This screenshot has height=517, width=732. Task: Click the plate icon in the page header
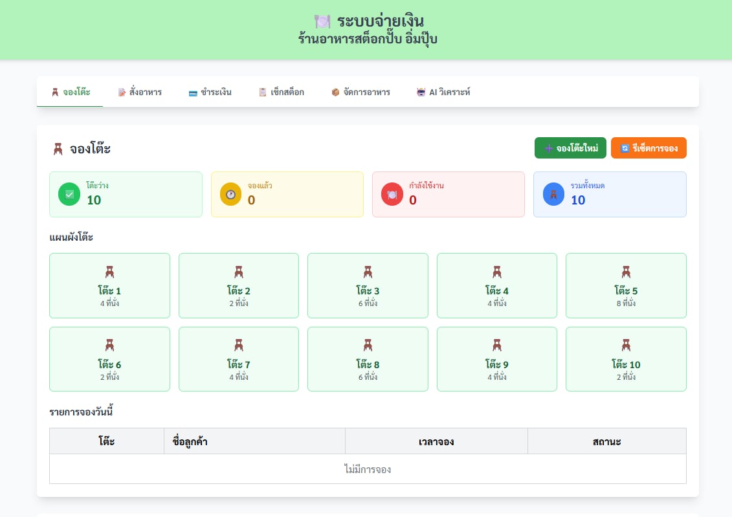(x=322, y=21)
